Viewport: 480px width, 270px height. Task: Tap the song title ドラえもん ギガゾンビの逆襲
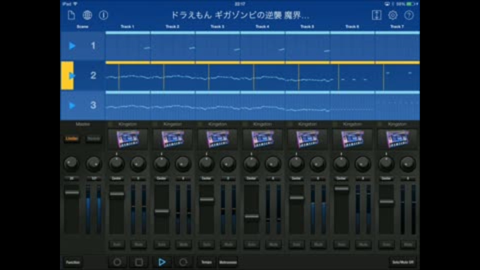click(240, 15)
